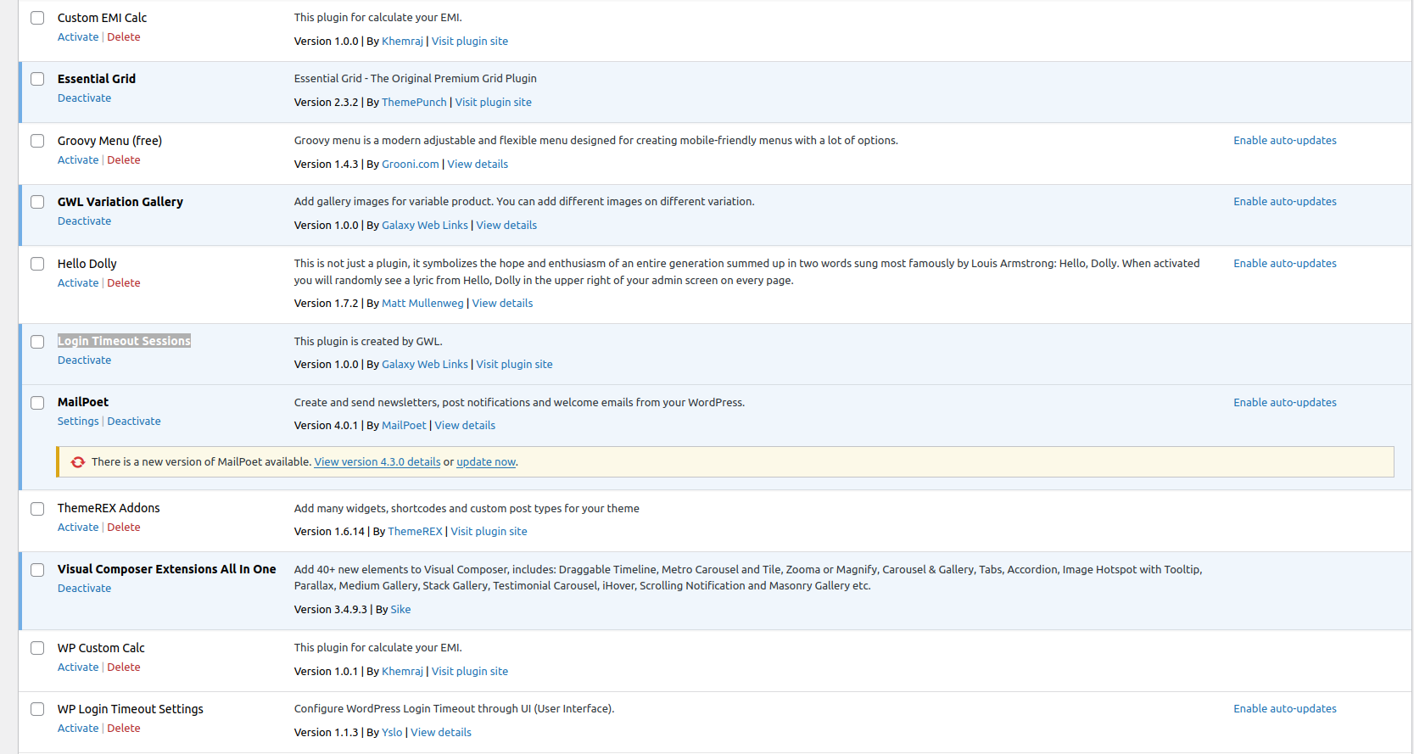
Task: Delete the WP Custom Calc plugin
Action: (x=124, y=667)
